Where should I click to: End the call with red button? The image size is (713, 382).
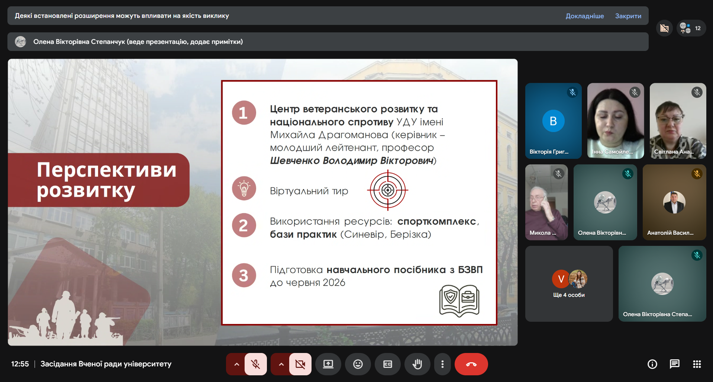point(471,364)
